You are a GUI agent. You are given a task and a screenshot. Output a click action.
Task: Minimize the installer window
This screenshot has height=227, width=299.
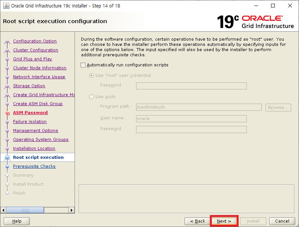[256, 6]
